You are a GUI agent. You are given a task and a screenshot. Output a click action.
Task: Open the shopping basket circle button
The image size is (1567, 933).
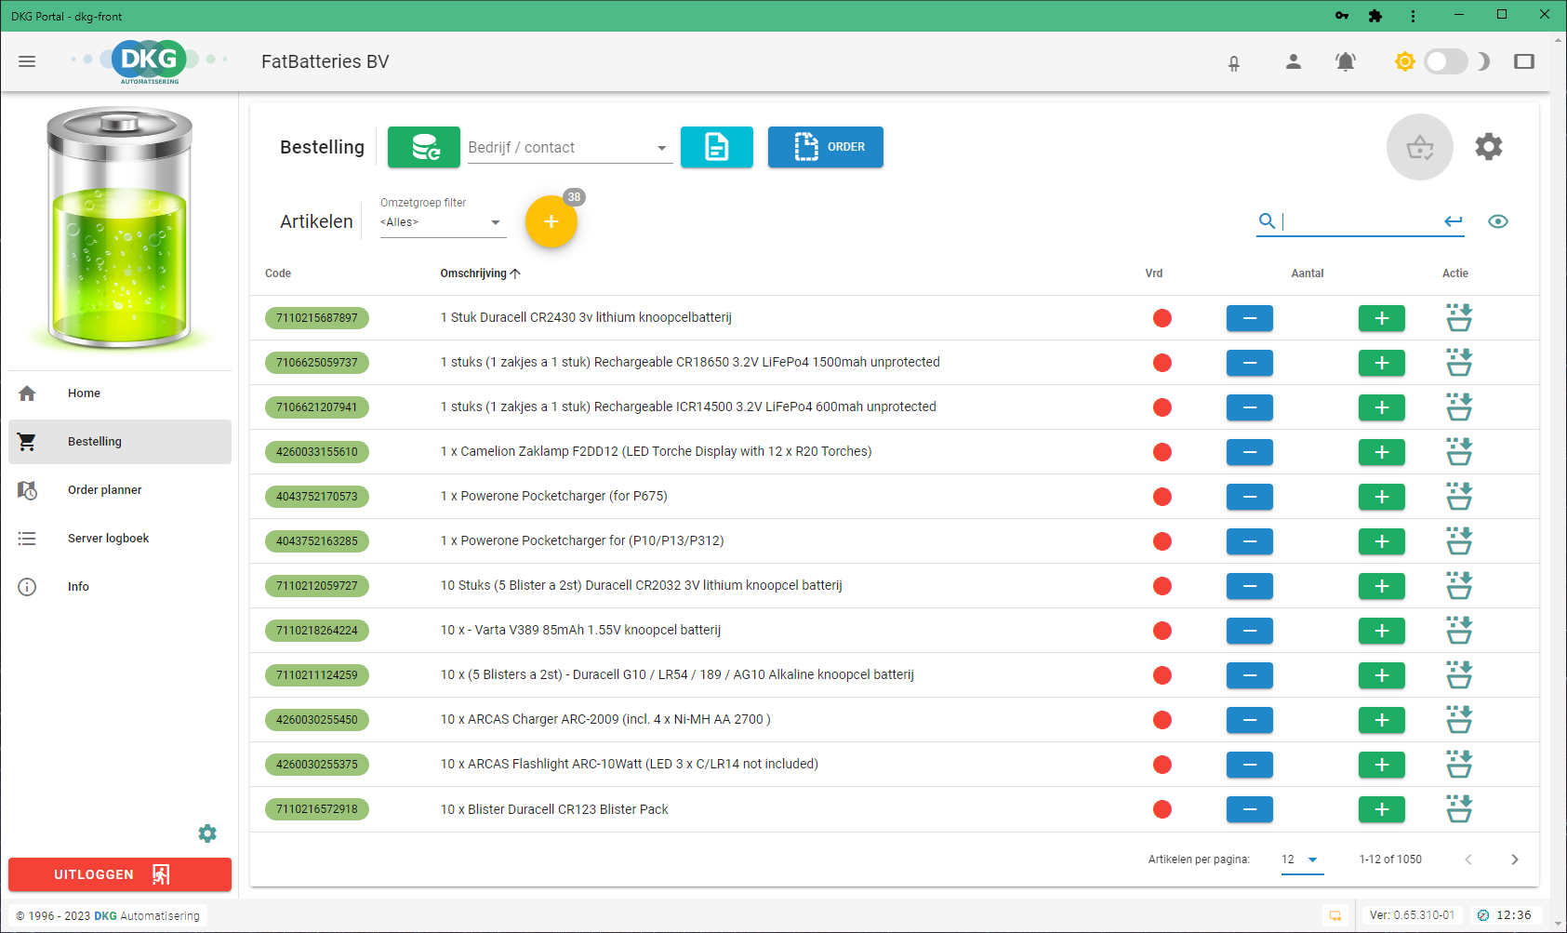[1420, 147]
